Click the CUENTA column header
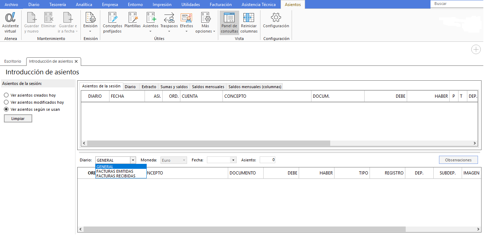 click(201, 96)
